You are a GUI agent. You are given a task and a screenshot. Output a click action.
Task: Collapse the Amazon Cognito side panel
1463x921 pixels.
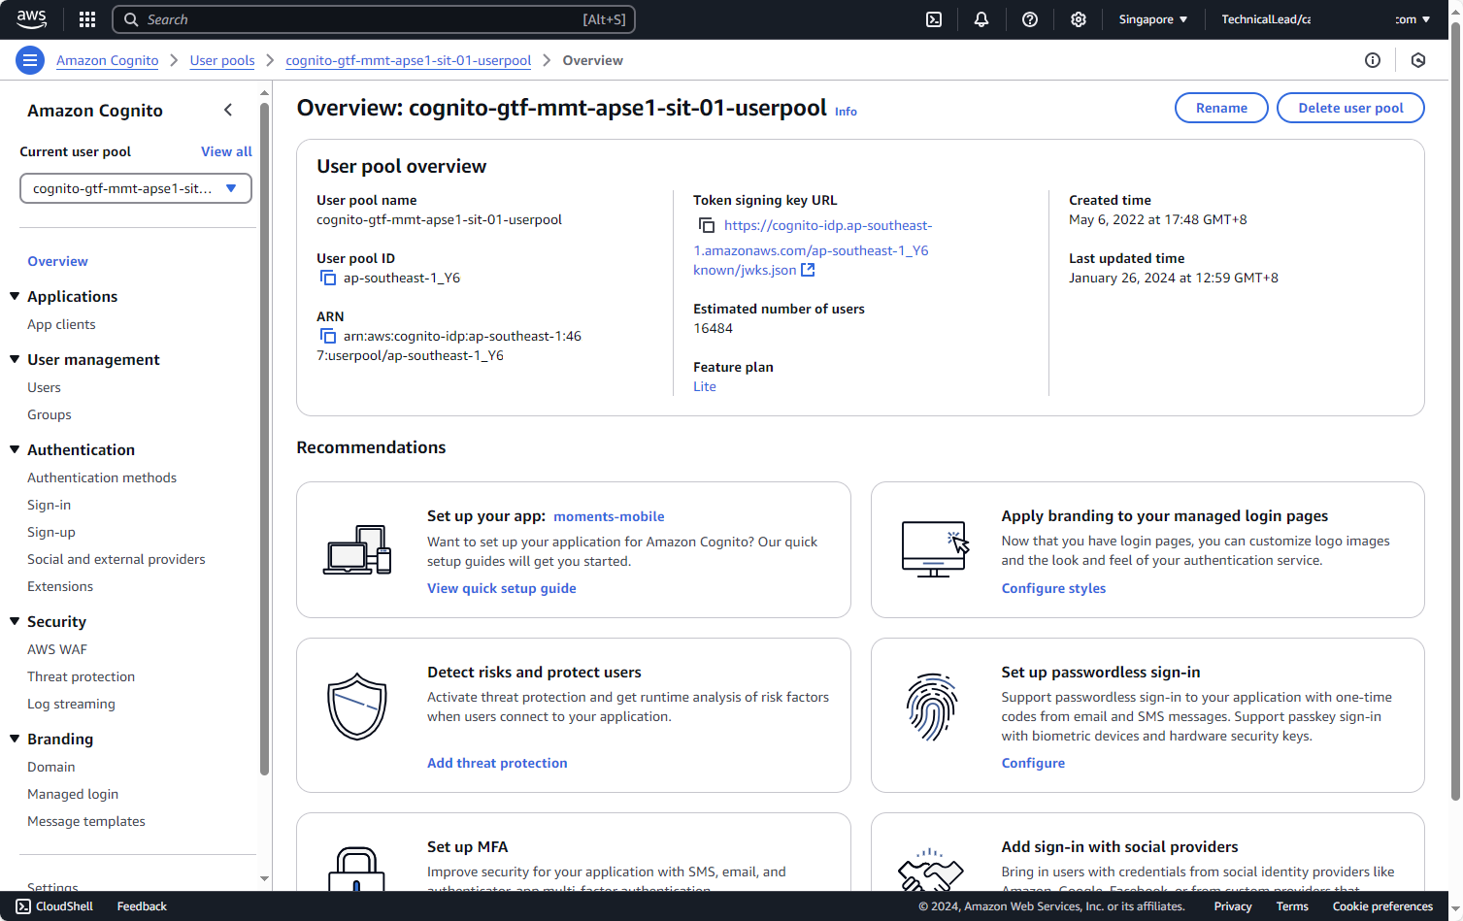coord(228,111)
